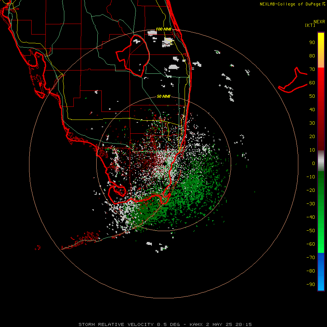This screenshot has width=327, height=327.
Task: Select the blue bottom segment of color bar
Action: (x=321, y=272)
